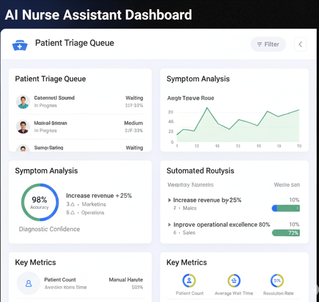Click the Resolution Rate ring icon
Screen dimensions: 319x302
pyautogui.click(x=277, y=281)
